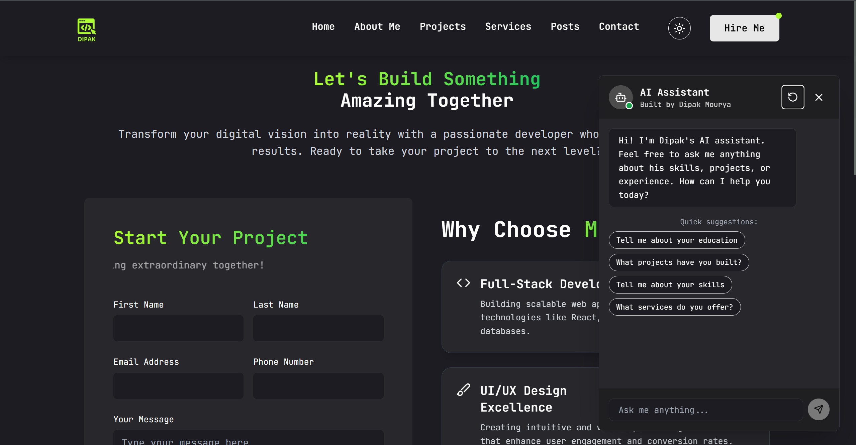Screen dimensions: 856x445
Task: Go to the Contact page
Action: tap(619, 26)
